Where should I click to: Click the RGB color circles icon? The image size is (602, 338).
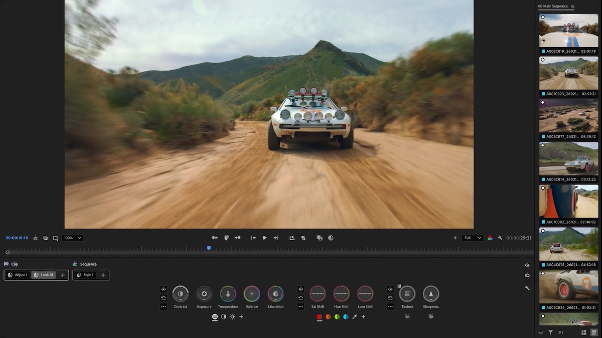(x=490, y=238)
